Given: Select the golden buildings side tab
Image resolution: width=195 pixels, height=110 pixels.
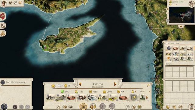Looking at the screenshot, I should click(x=3, y=33).
